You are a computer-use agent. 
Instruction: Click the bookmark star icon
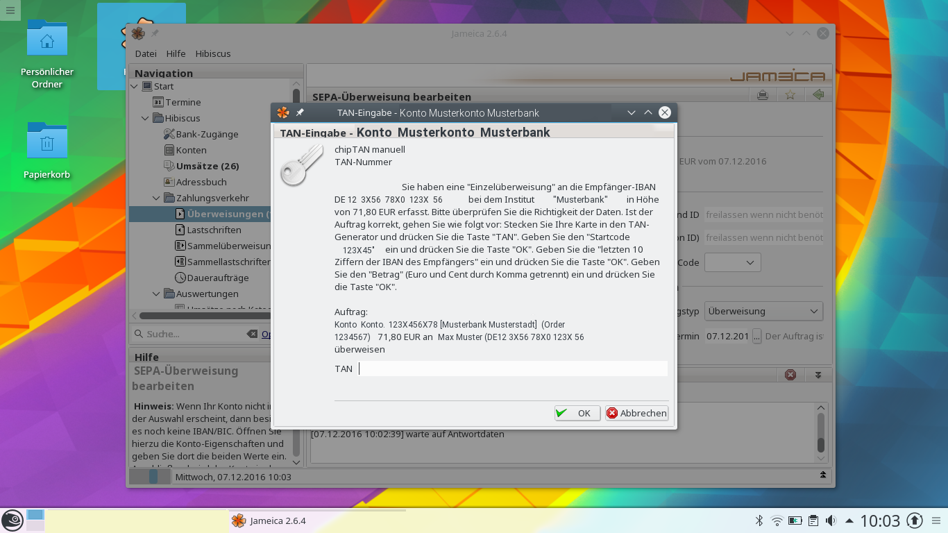pyautogui.click(x=790, y=95)
